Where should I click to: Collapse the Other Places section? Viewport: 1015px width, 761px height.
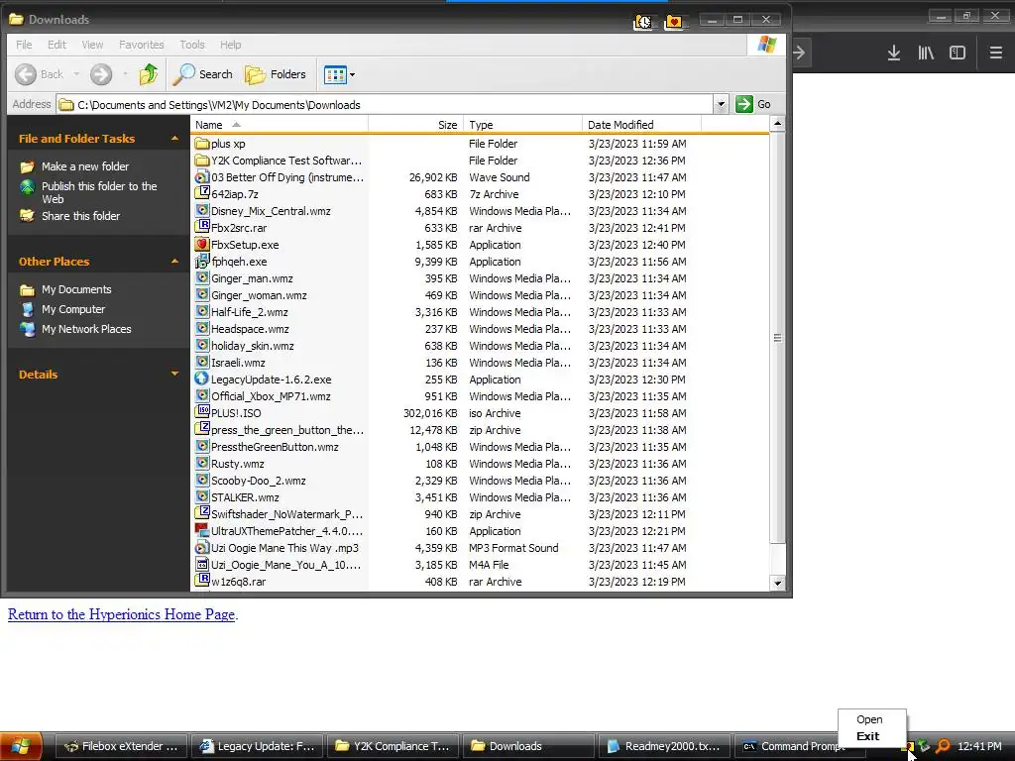click(x=174, y=262)
